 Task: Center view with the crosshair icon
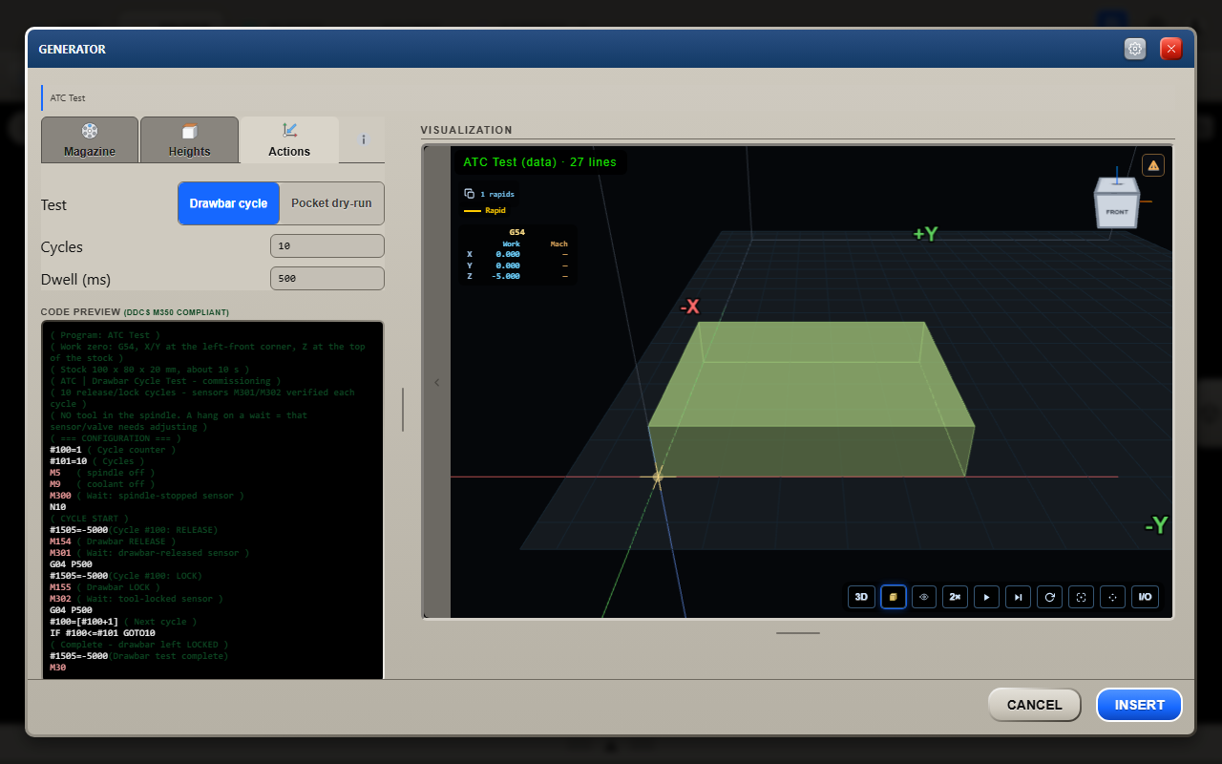(1112, 597)
